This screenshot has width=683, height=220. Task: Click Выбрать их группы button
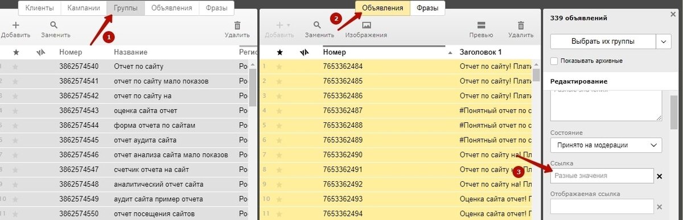tap(603, 41)
